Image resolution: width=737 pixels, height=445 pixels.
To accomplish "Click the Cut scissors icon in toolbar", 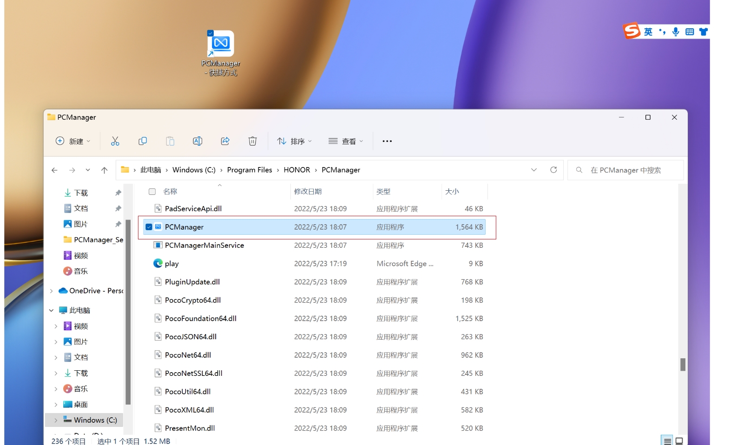I will pyautogui.click(x=115, y=141).
